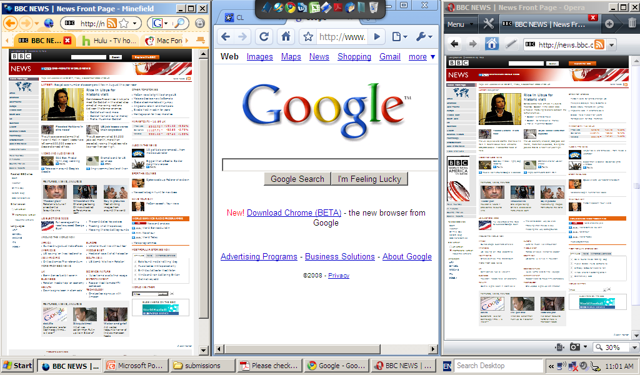Click the Opera Home button
This screenshot has height=375, width=640.
click(491, 43)
